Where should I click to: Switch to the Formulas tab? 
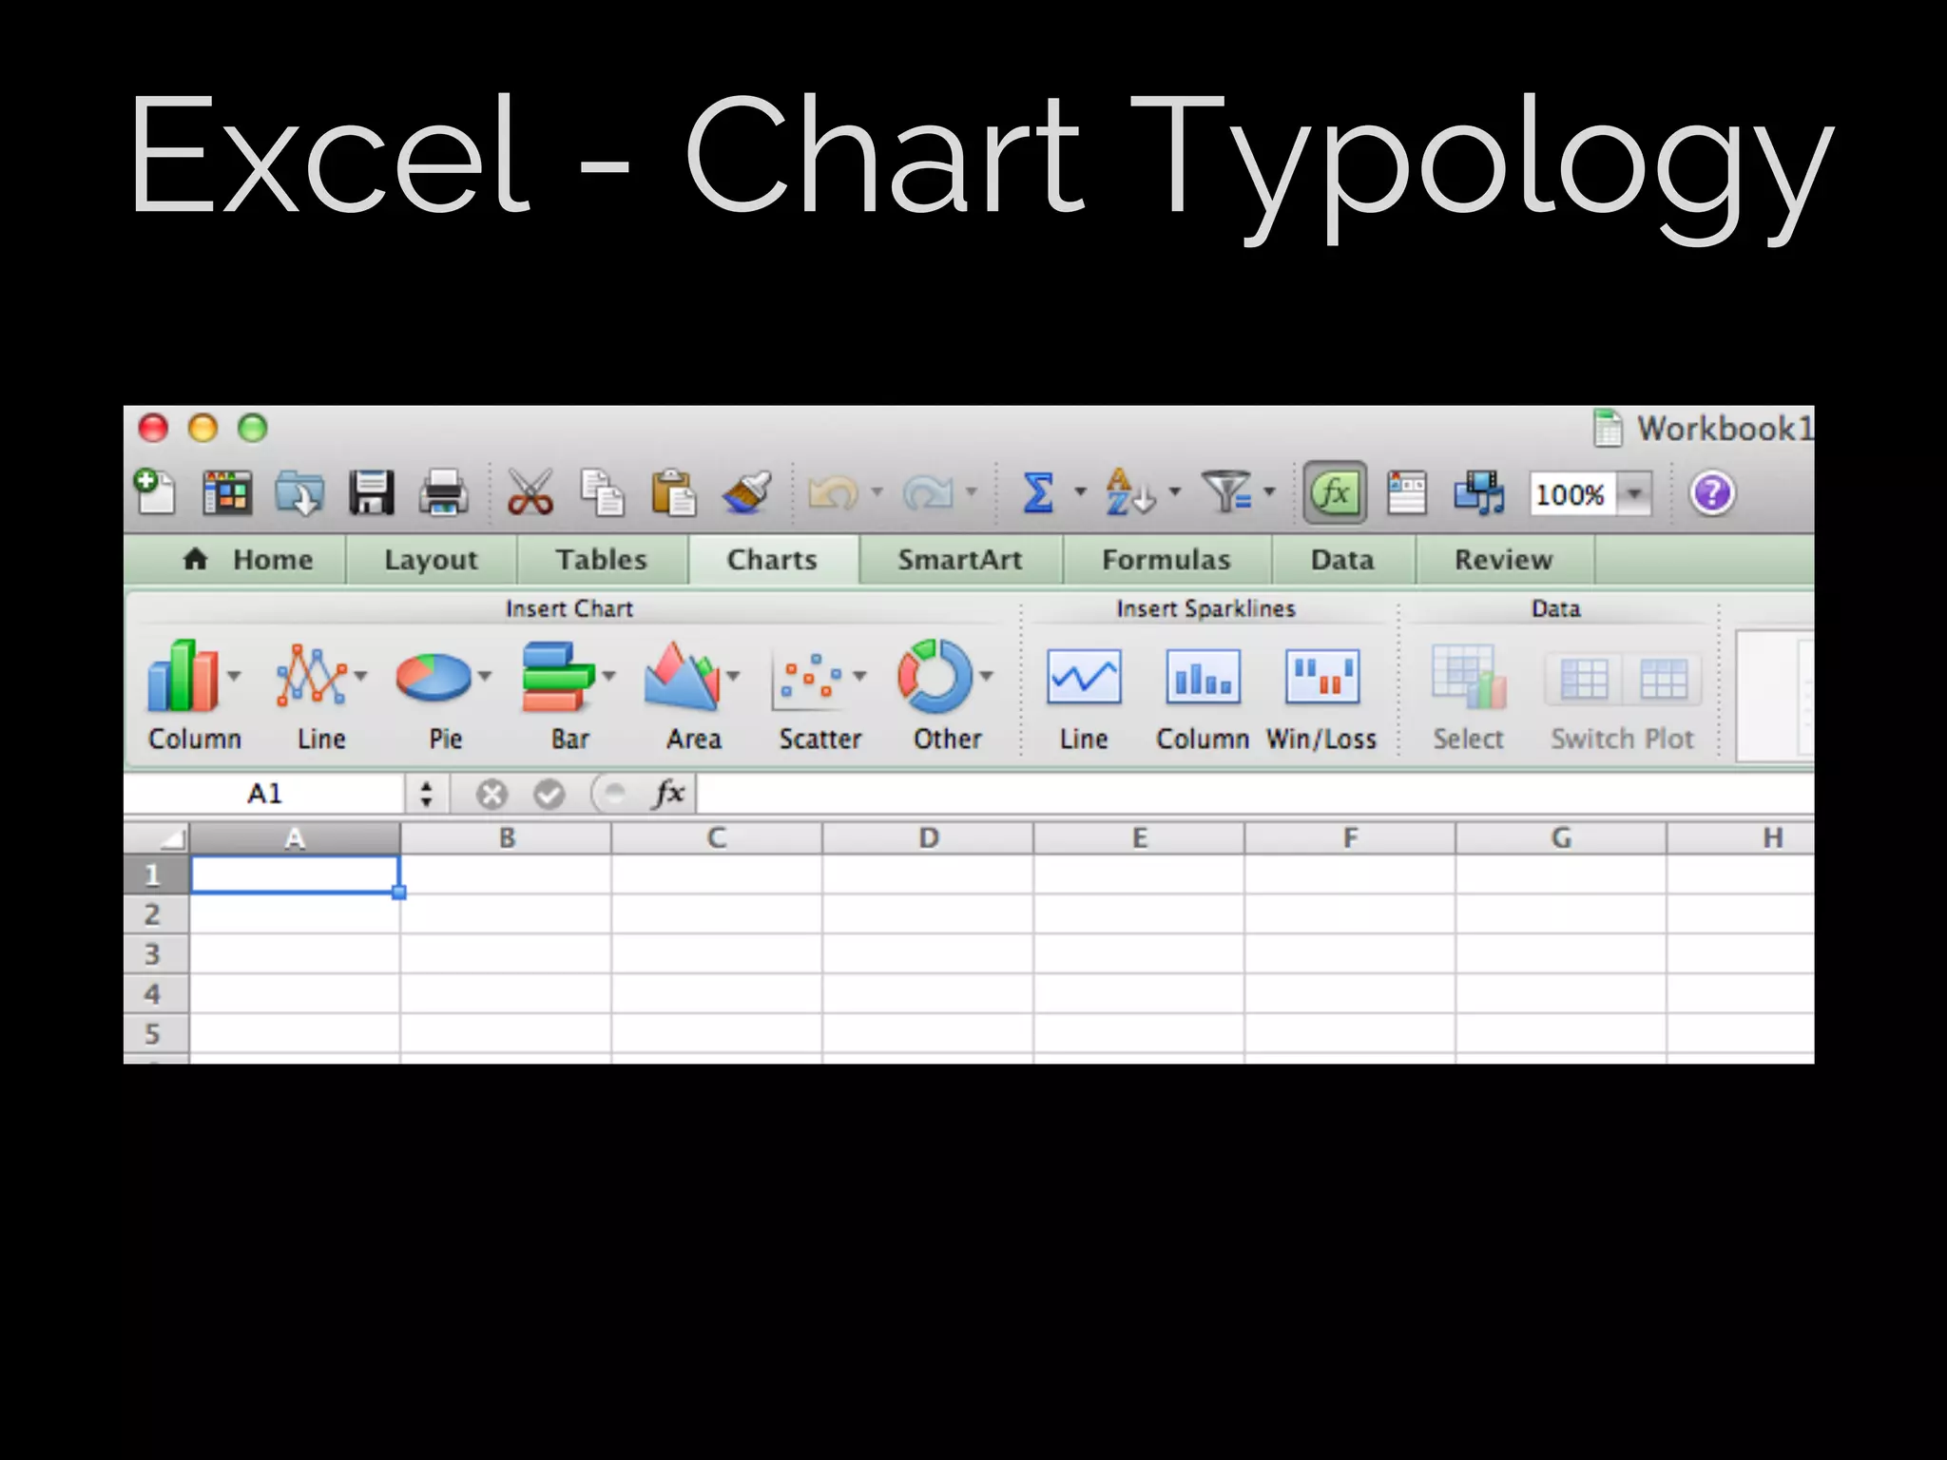pos(1166,560)
